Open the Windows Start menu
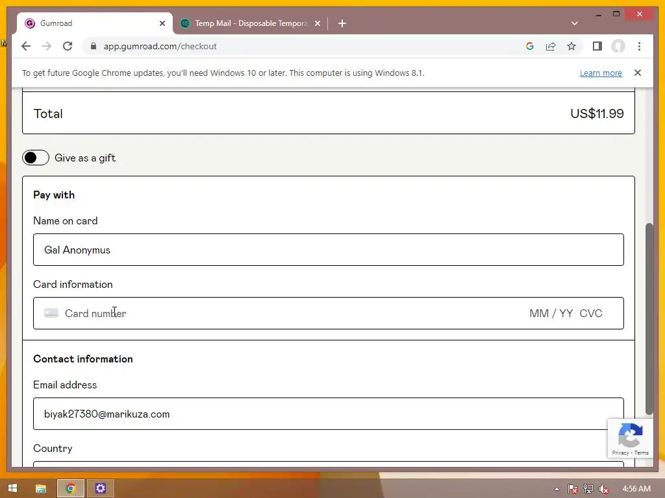 coord(13,488)
